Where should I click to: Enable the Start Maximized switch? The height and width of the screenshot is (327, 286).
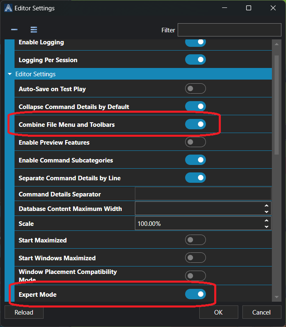pos(195,240)
